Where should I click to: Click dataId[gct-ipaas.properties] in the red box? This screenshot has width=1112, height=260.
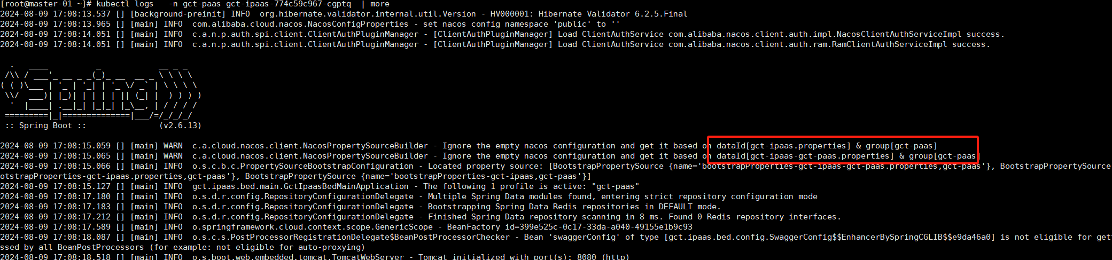(x=783, y=146)
